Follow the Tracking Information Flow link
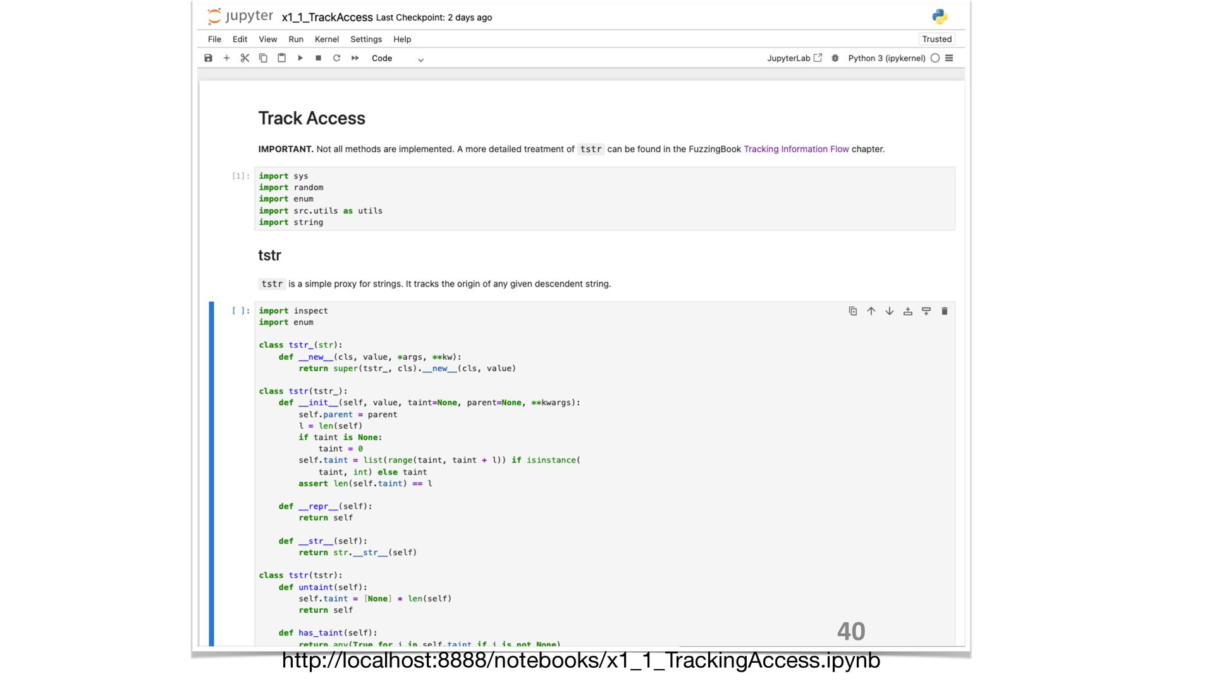This screenshot has height=683, width=1214. tap(796, 149)
